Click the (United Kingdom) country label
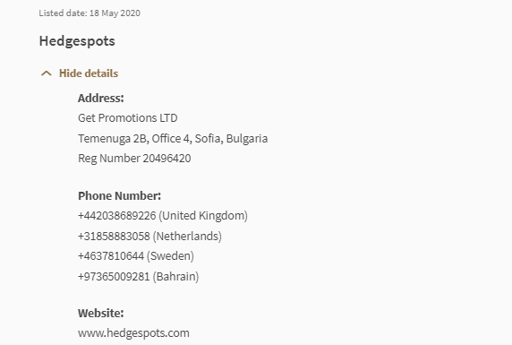Screen dimensions: 512x345 pyautogui.click(x=203, y=216)
